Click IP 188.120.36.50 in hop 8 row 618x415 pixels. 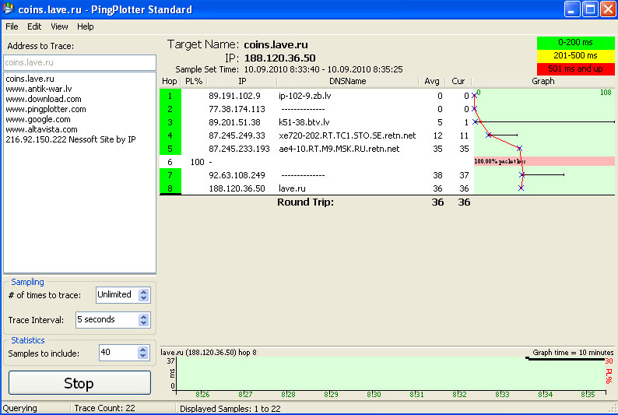coord(237,188)
